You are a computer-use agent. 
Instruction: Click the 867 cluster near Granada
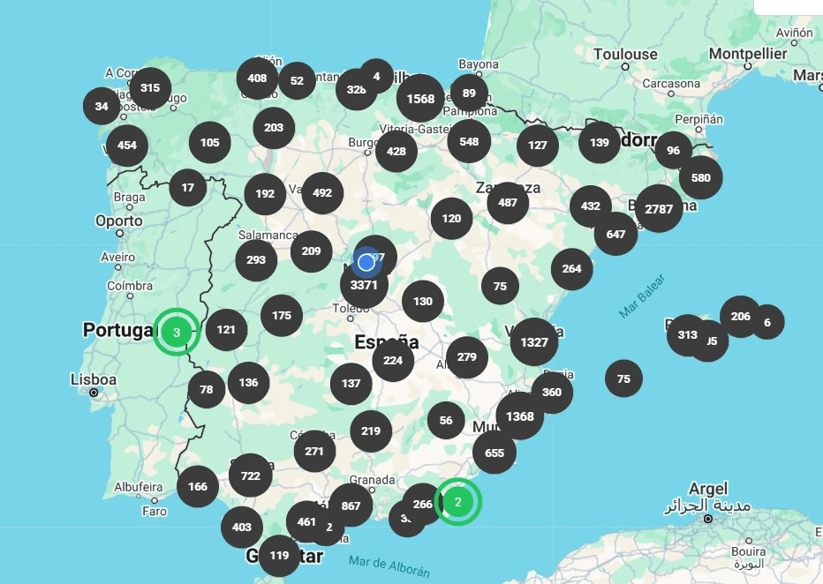[x=351, y=505]
